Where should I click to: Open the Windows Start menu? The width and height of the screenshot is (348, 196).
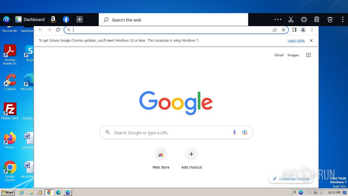7,192
